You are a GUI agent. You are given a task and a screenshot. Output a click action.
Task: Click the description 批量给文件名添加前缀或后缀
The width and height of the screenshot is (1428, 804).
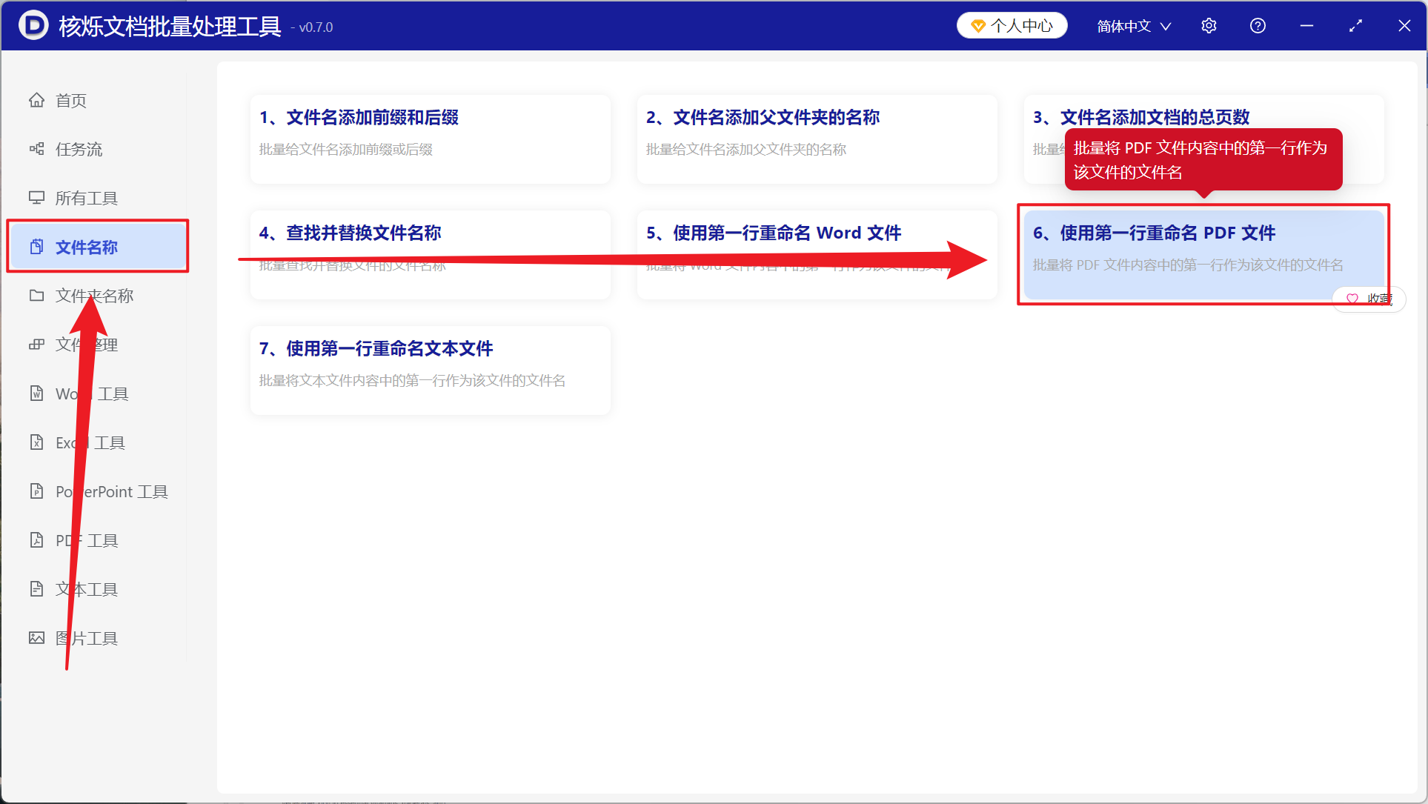[x=346, y=149]
